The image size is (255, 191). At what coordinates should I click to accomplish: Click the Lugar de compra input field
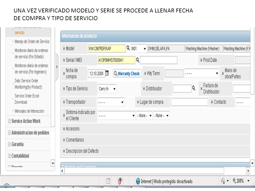click(x=189, y=102)
